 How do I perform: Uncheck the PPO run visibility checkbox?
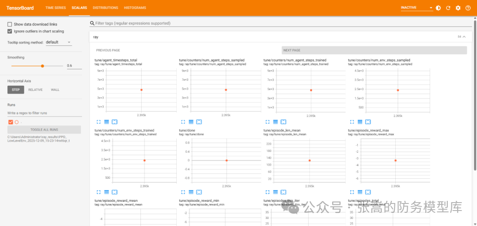click(11, 122)
